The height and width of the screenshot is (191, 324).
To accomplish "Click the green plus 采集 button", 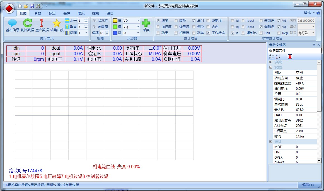I will coord(146,25).
